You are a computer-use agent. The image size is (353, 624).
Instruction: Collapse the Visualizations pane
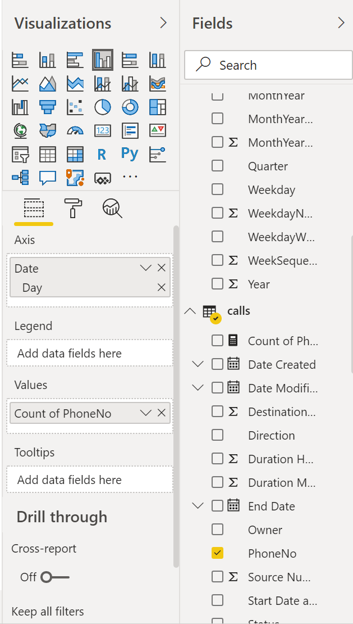[163, 23]
